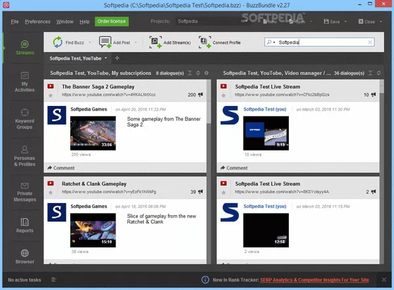Image resolution: width=394 pixels, height=290 pixels.
Task: Star the first Softpedia Test Live Stream
Action: pos(224,96)
